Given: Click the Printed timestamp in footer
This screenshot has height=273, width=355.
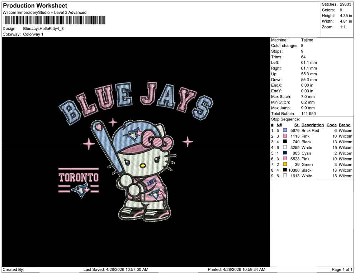Looking at the screenshot, I should [236, 269].
